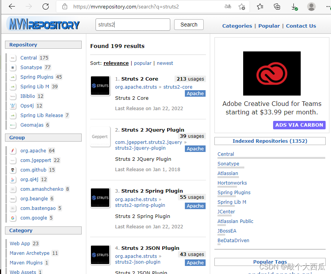This screenshot has height=274, width=331.
Task: Click the ADS VIA CARBON button
Action: pos(299,125)
